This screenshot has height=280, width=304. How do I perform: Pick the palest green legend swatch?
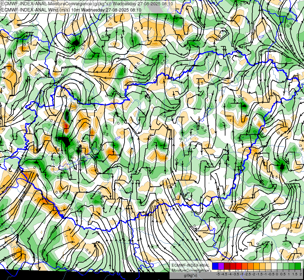pyautogui.click(x=280, y=266)
